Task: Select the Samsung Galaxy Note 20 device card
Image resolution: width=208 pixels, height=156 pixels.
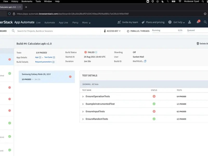Action: [x=47, y=77]
